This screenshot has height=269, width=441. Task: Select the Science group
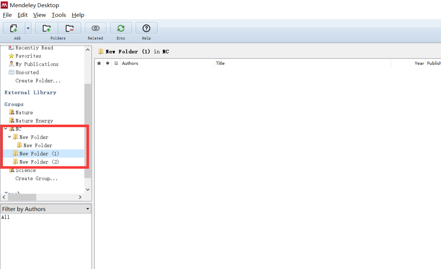point(26,170)
